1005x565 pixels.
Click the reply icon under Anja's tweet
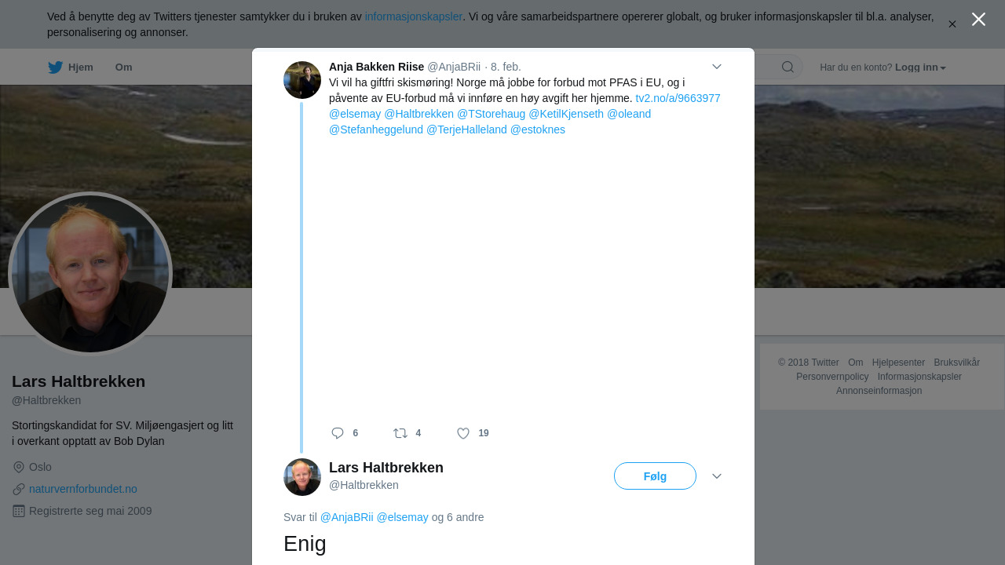point(338,433)
